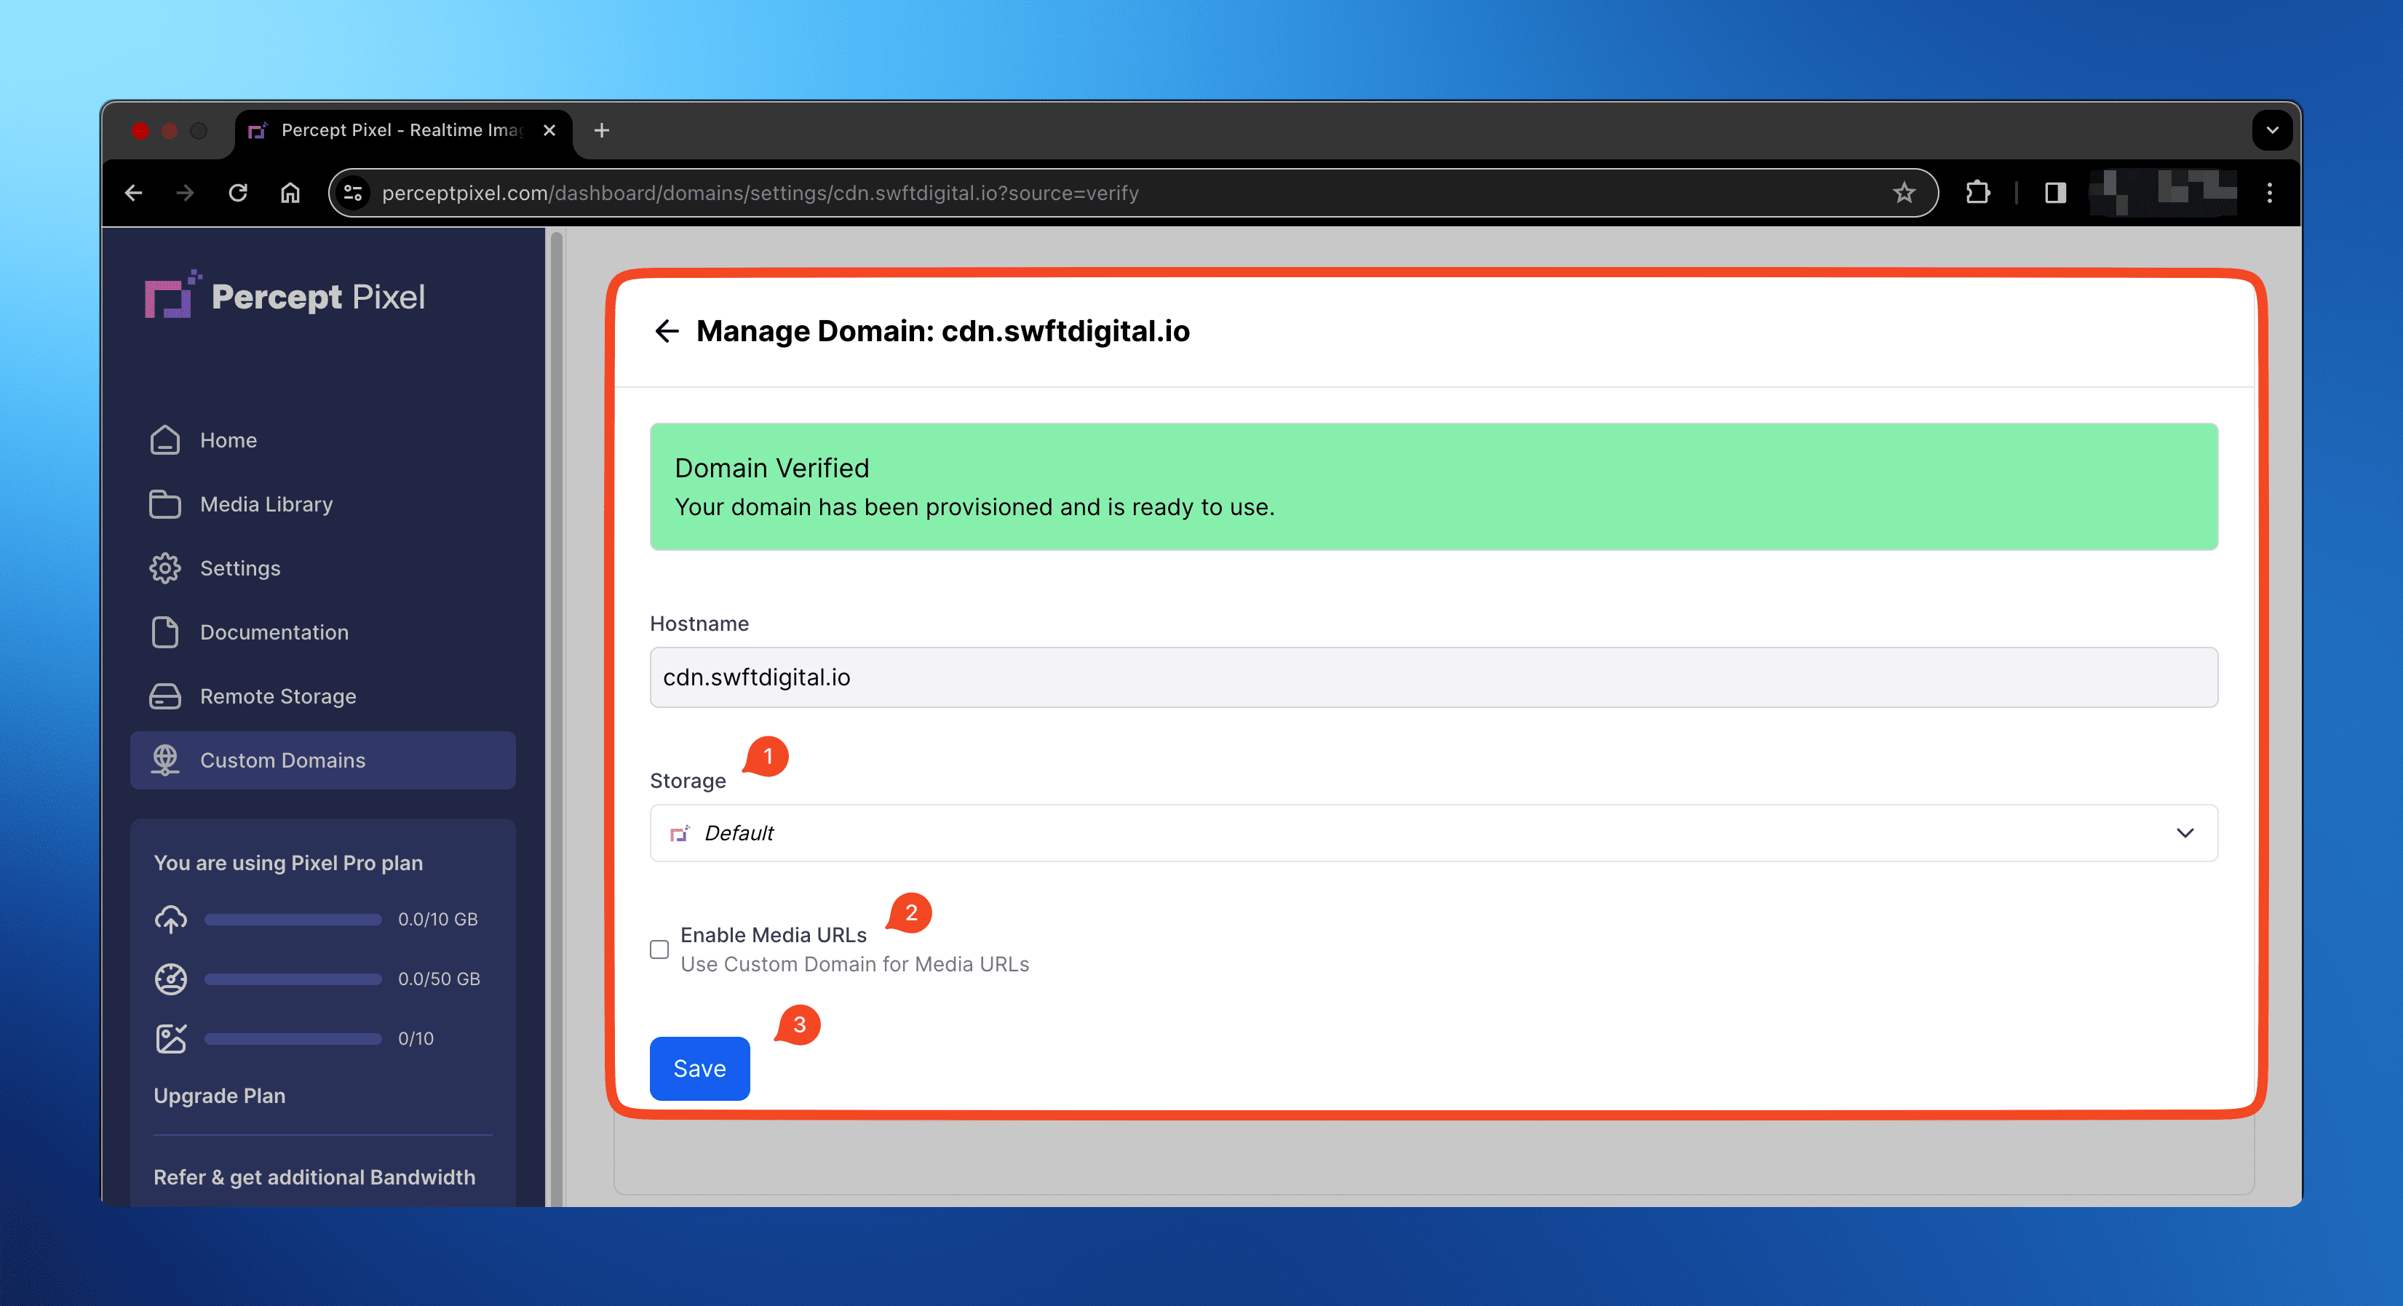Screen dimensions: 2403x1306
Task: Click the Media Library icon
Action: pos(166,502)
